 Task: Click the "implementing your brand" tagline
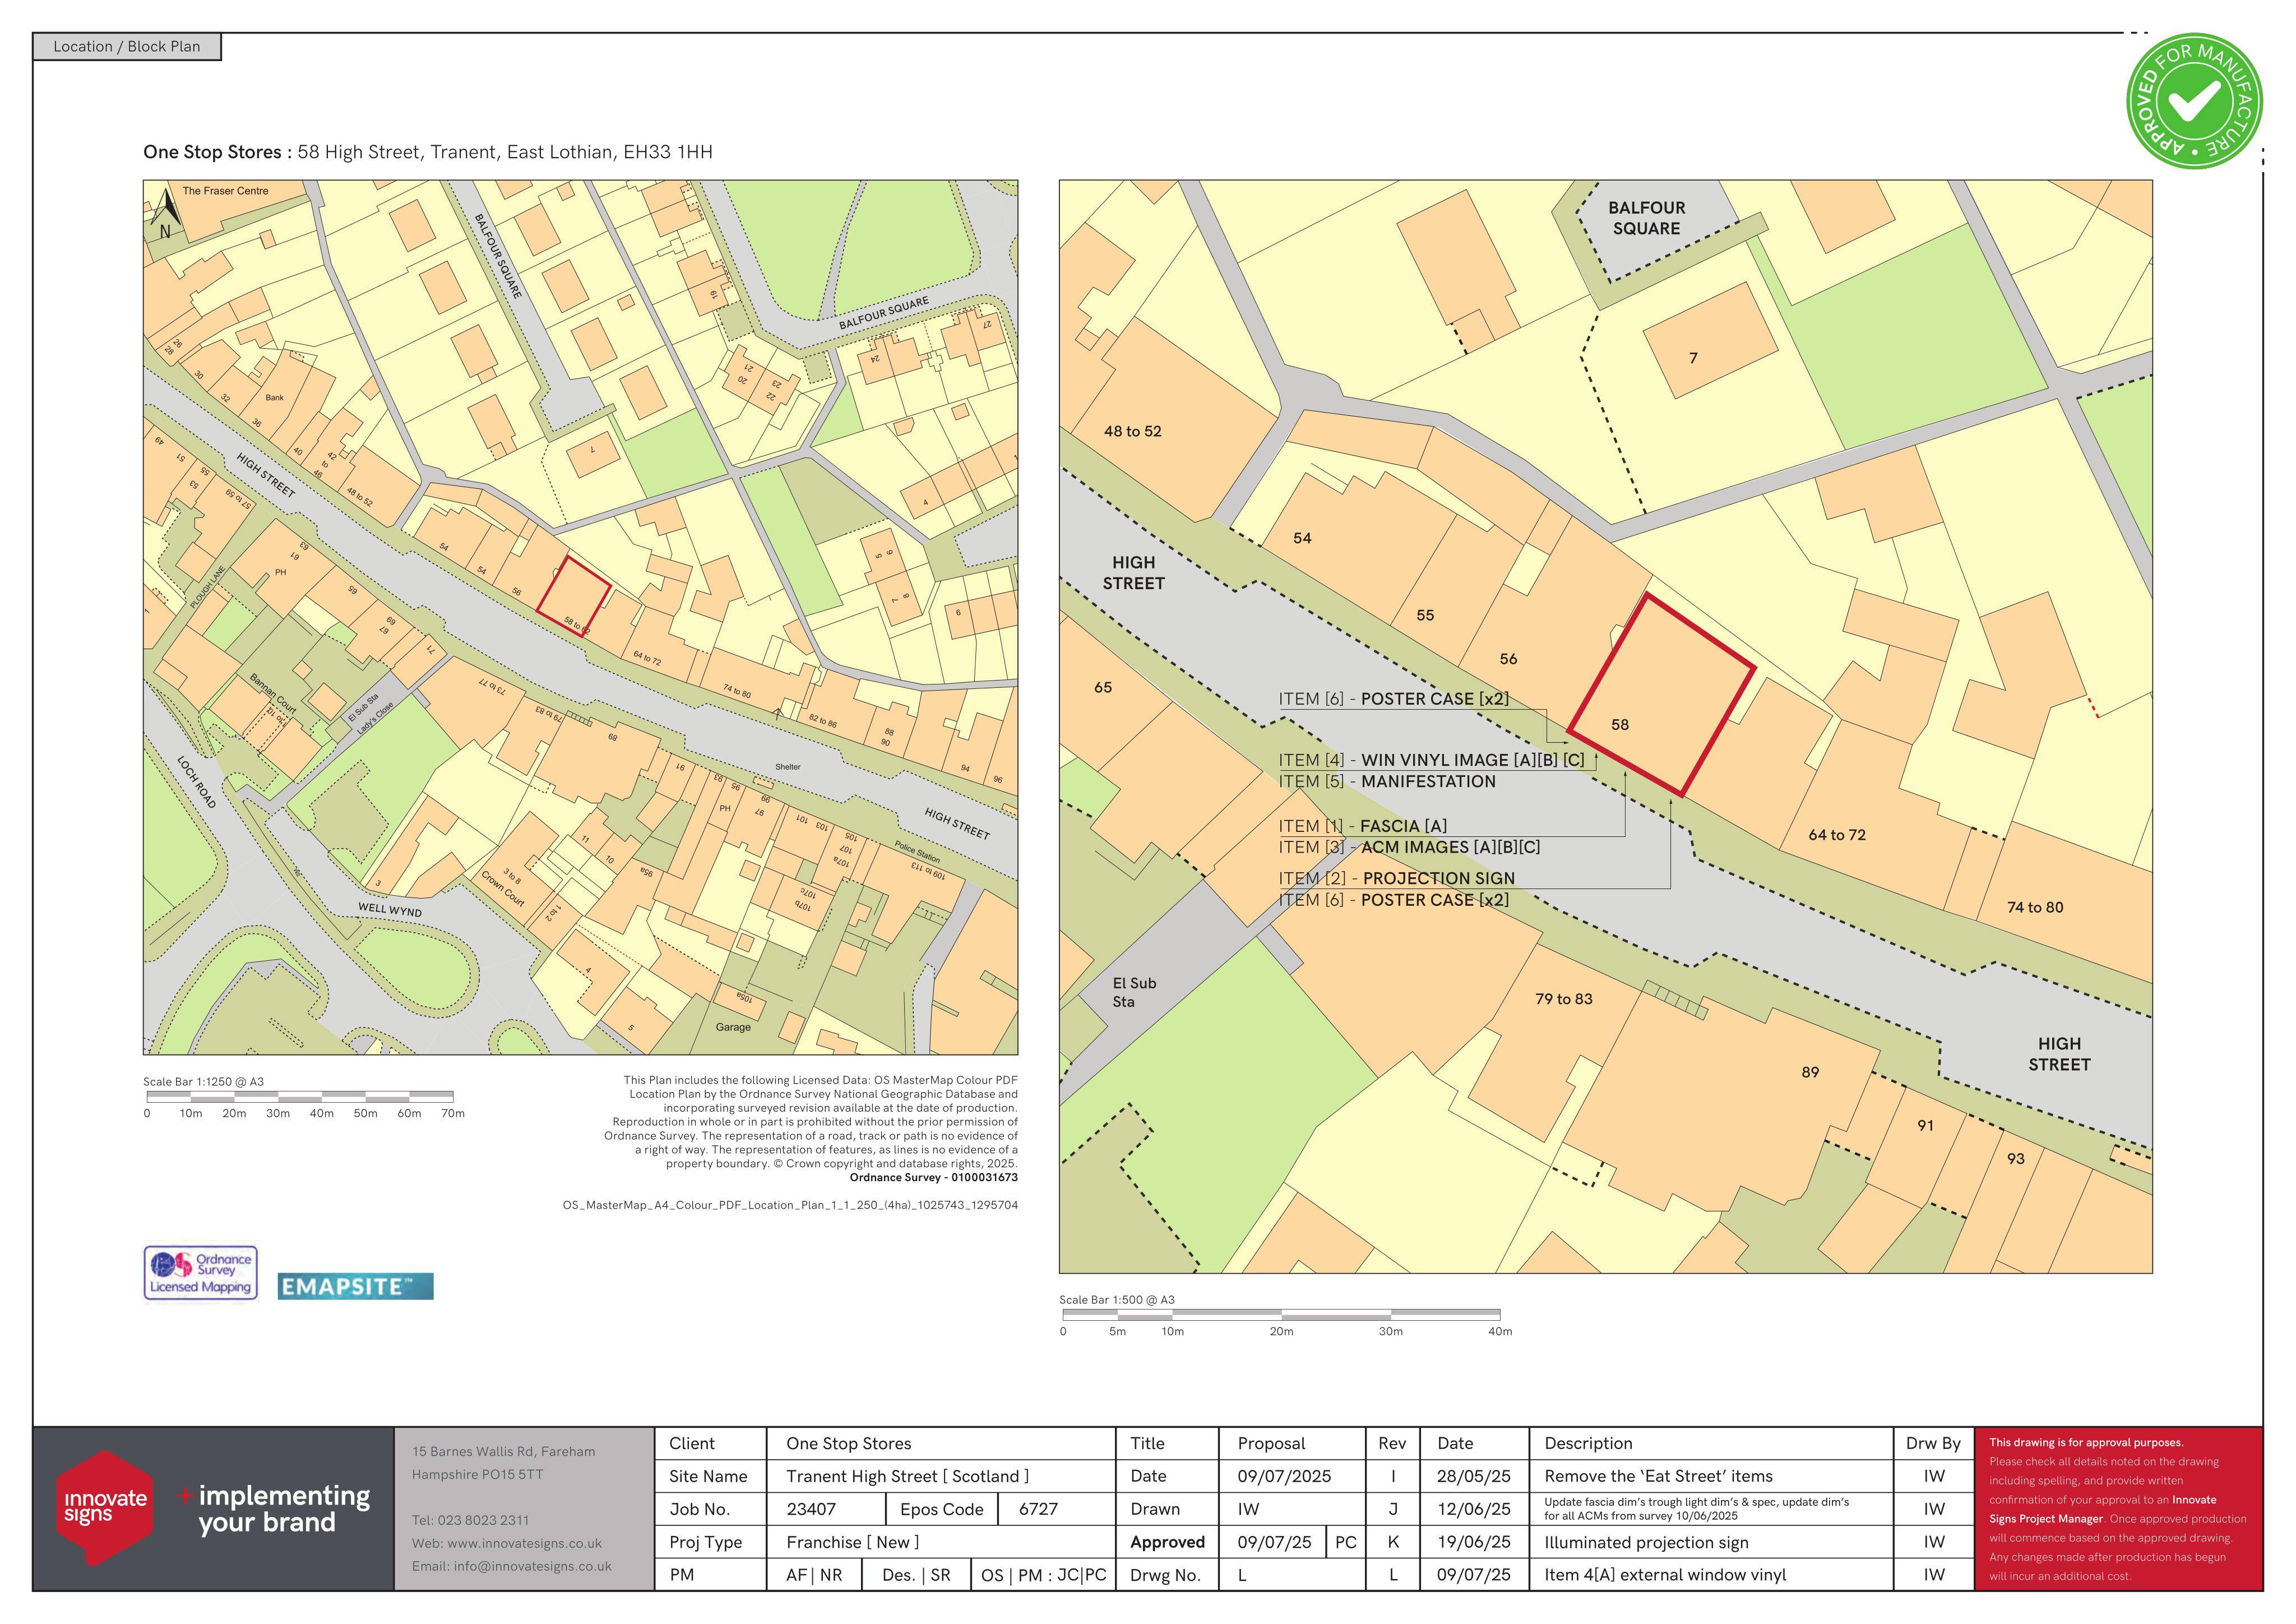click(284, 1509)
